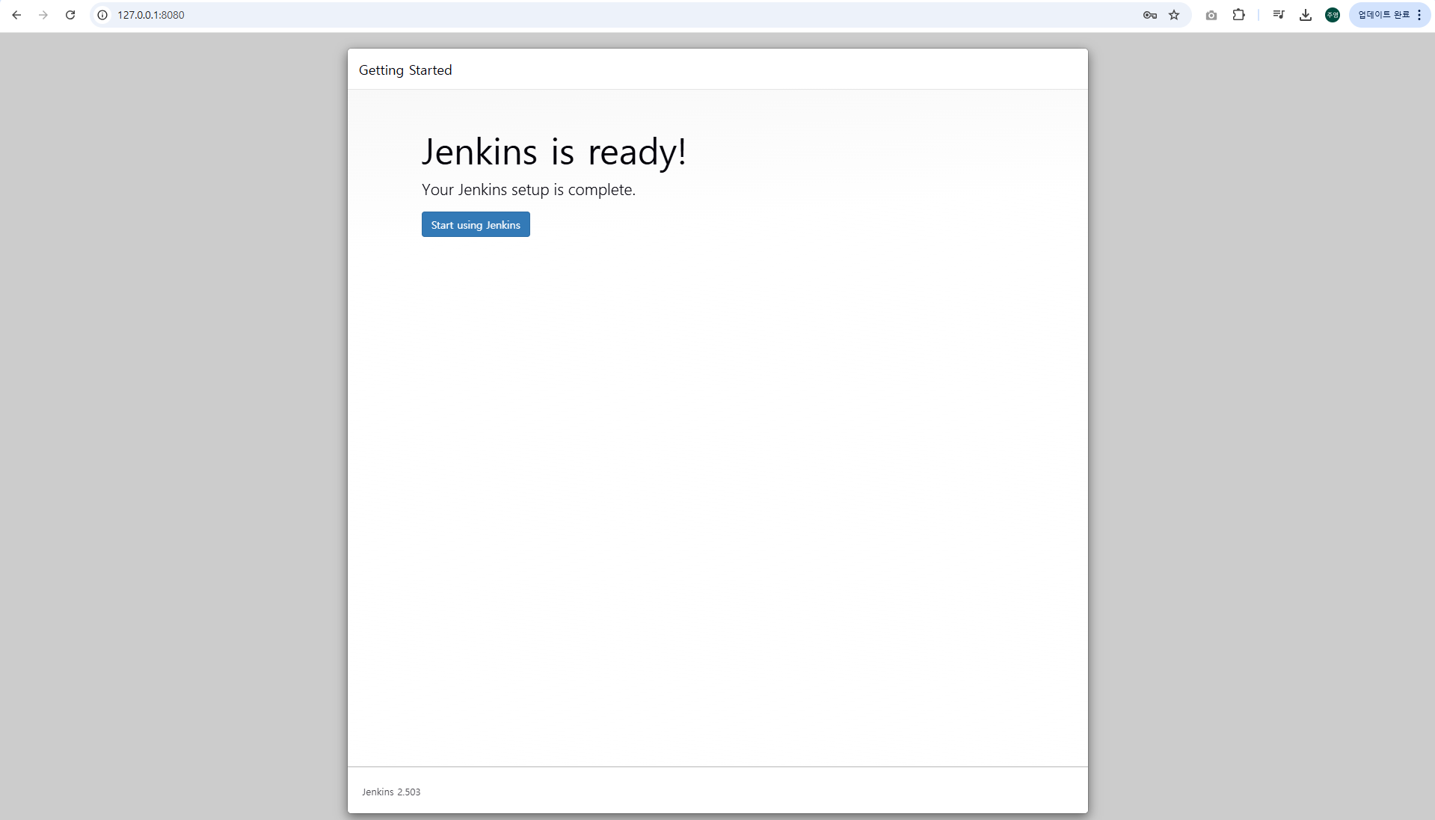The image size is (1435, 820).
Task: Click the 업데이트 완료 update button
Action: tap(1383, 15)
